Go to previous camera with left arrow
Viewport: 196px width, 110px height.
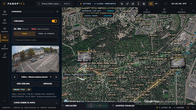tap(15, 77)
